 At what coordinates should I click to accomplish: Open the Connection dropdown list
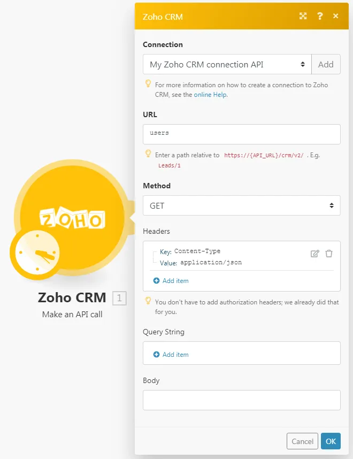pyautogui.click(x=227, y=64)
